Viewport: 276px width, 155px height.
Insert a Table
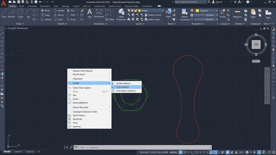tap(110, 19)
